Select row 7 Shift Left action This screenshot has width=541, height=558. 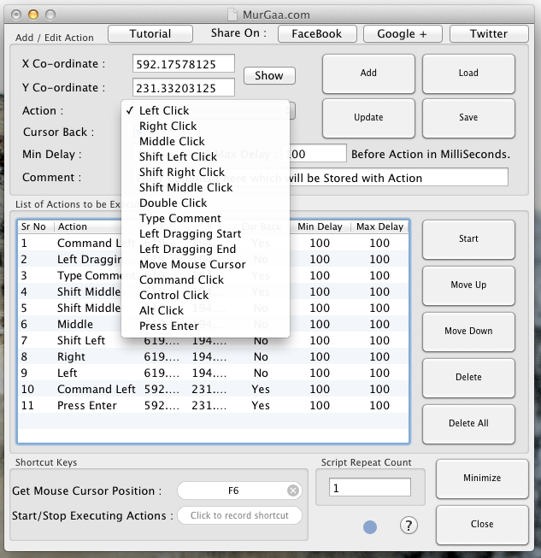click(213, 341)
